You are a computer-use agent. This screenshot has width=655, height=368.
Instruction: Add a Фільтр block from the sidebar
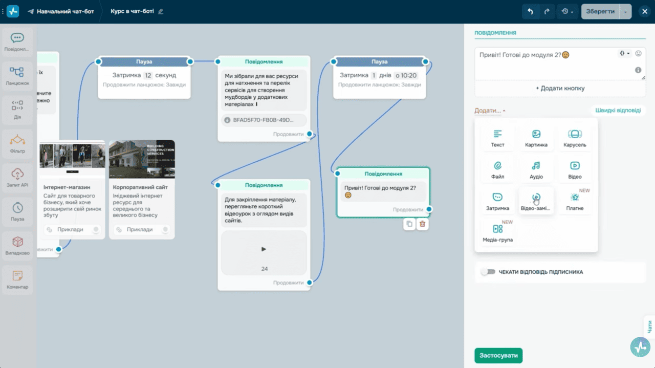tap(17, 144)
